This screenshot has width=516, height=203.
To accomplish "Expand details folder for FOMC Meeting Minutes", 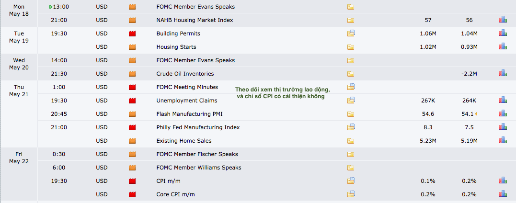I will pyautogui.click(x=351, y=87).
